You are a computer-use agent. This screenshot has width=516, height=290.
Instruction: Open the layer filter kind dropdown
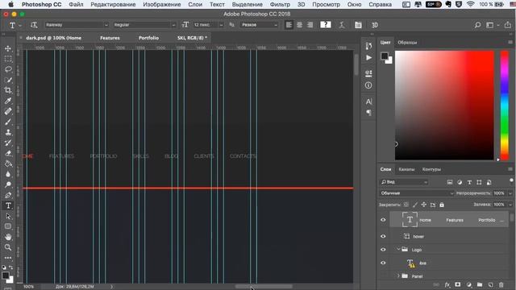(404, 182)
